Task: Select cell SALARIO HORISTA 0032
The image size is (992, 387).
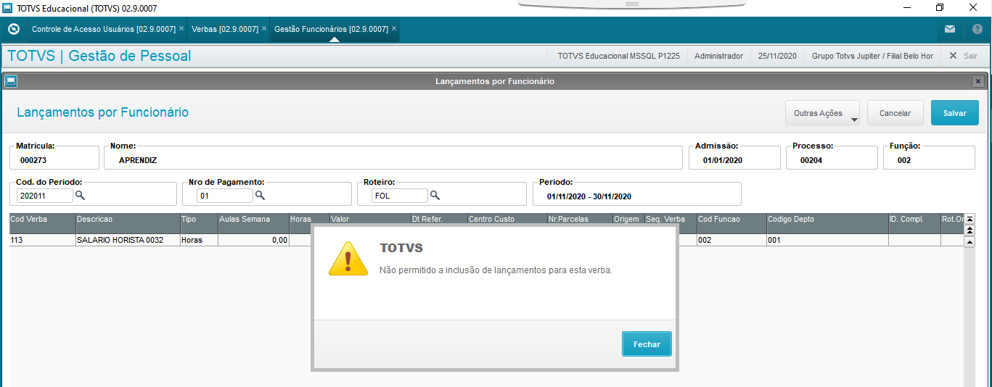Action: pyautogui.click(x=128, y=240)
